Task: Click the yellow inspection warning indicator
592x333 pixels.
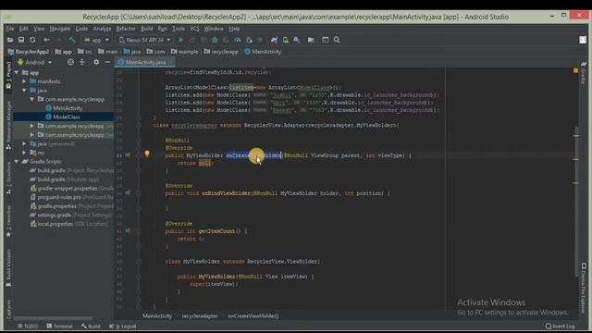Action: [575, 70]
